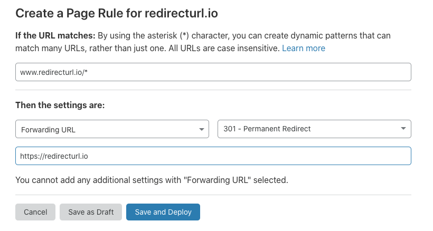The height and width of the screenshot is (231, 433).
Task: Click the heading Create a Page Rule for redirecturl.io
Action: [117, 13]
